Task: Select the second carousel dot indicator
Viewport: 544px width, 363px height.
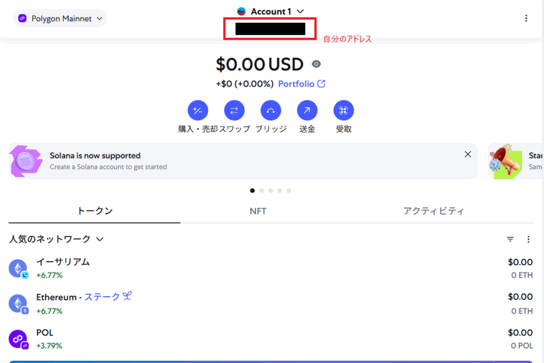Action: (x=261, y=191)
